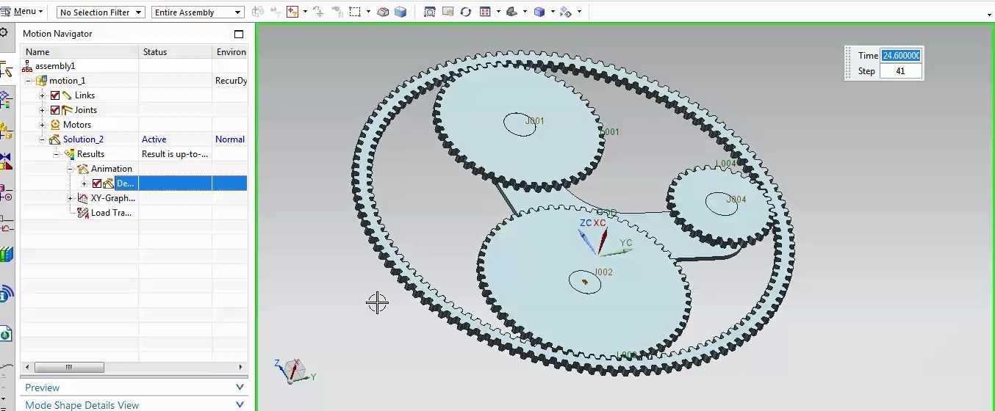Expand the Links node

click(x=43, y=95)
